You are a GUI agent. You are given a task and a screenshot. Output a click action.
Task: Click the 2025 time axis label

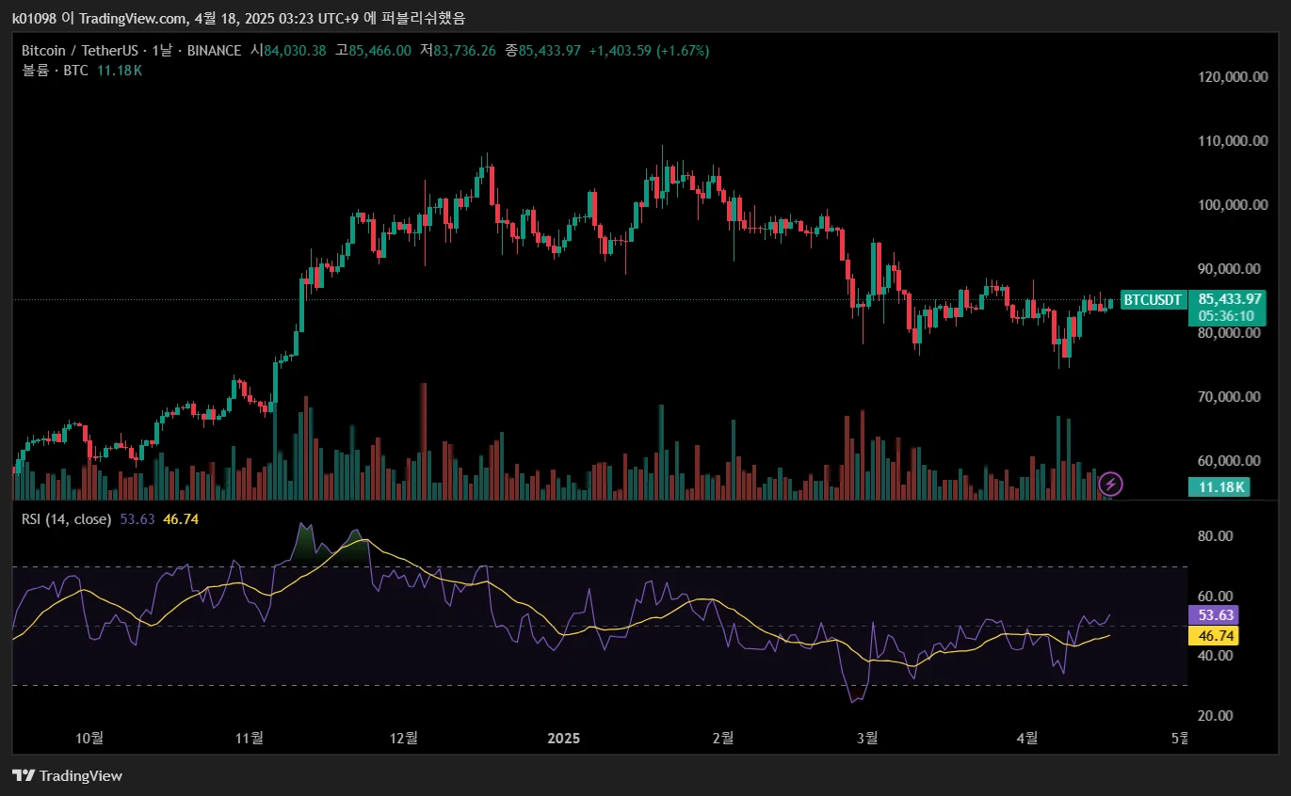tap(564, 739)
